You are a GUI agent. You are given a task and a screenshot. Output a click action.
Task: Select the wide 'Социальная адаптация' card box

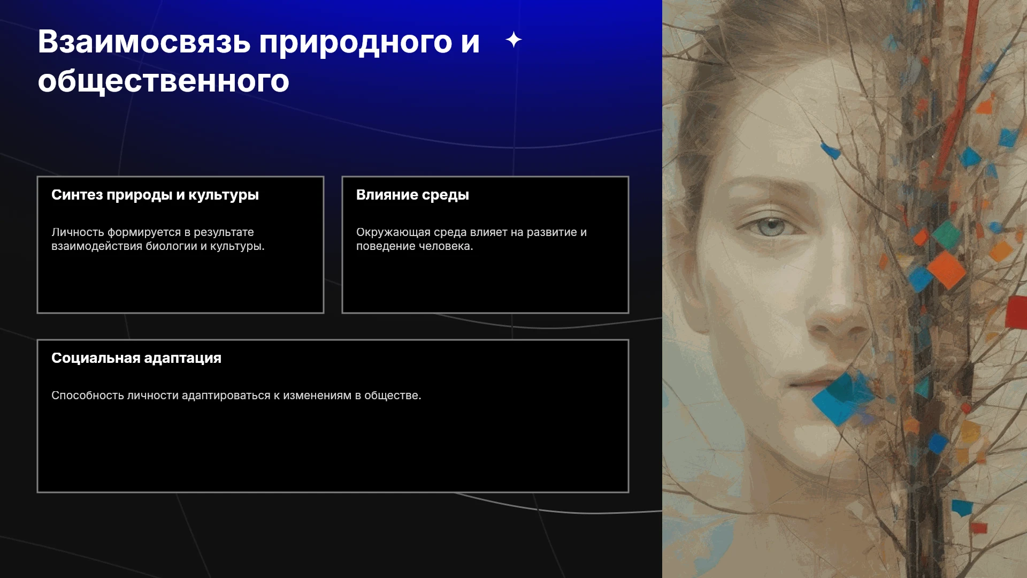coord(333,416)
